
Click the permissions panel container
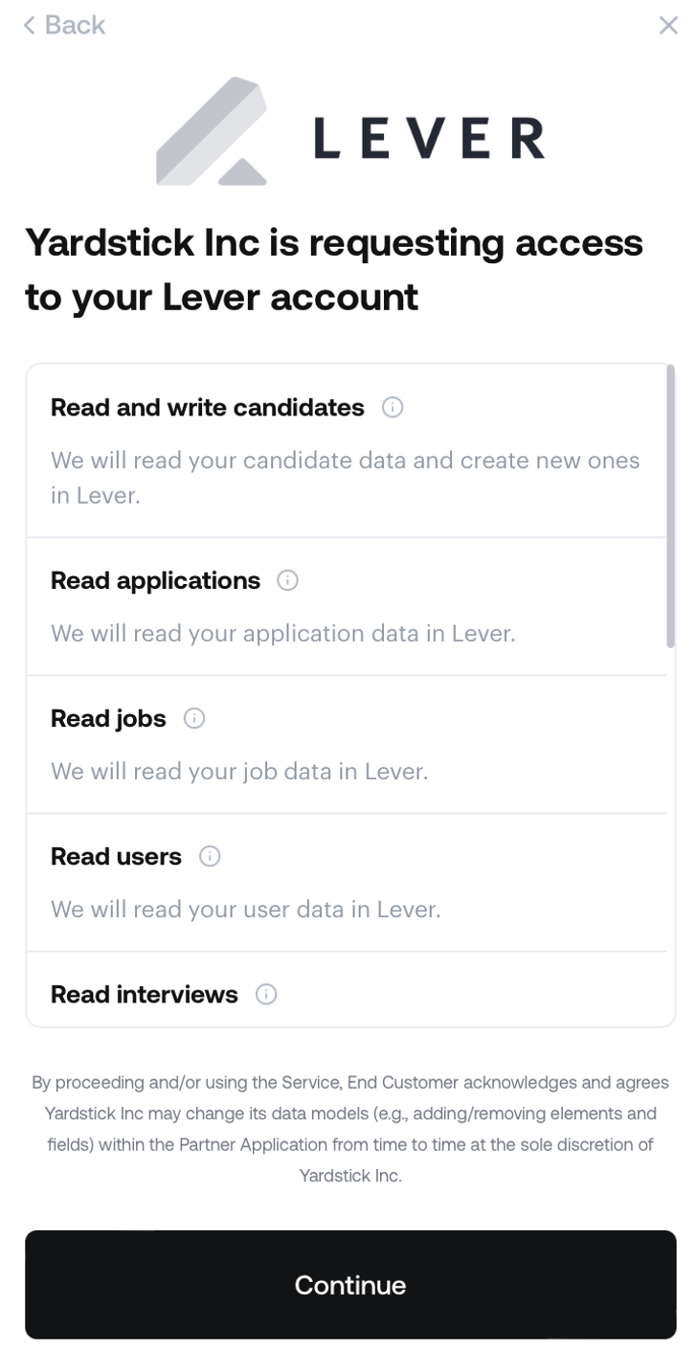348,692
